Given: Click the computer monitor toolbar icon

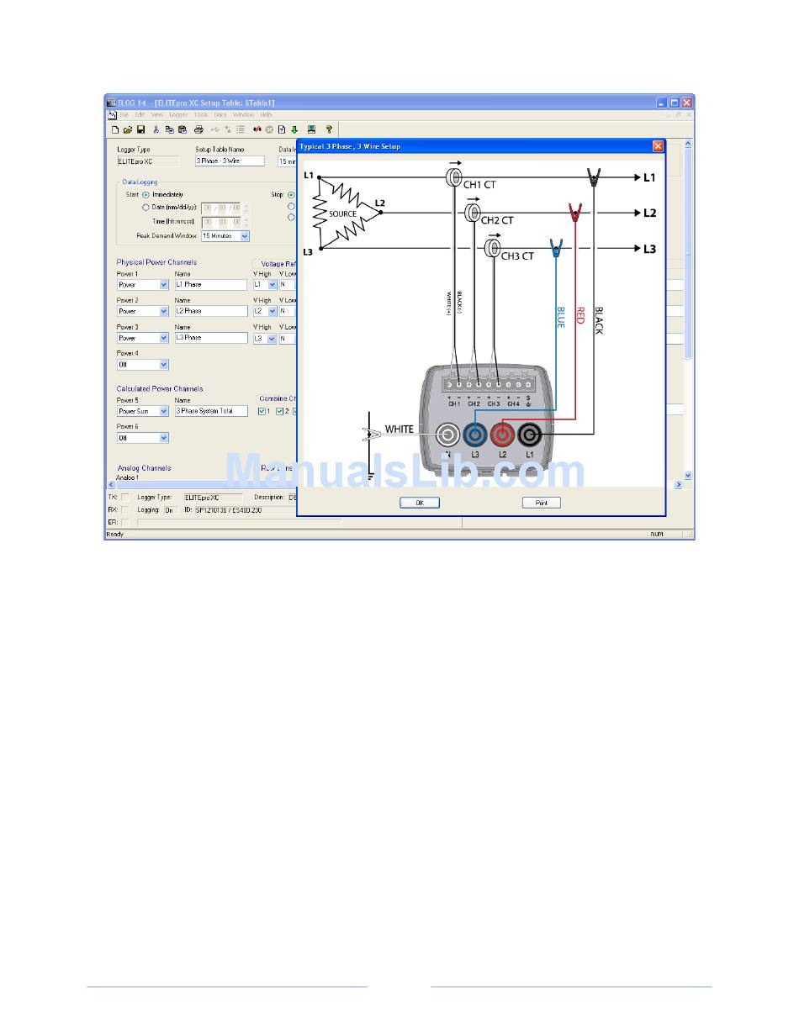Looking at the screenshot, I should click(x=311, y=130).
